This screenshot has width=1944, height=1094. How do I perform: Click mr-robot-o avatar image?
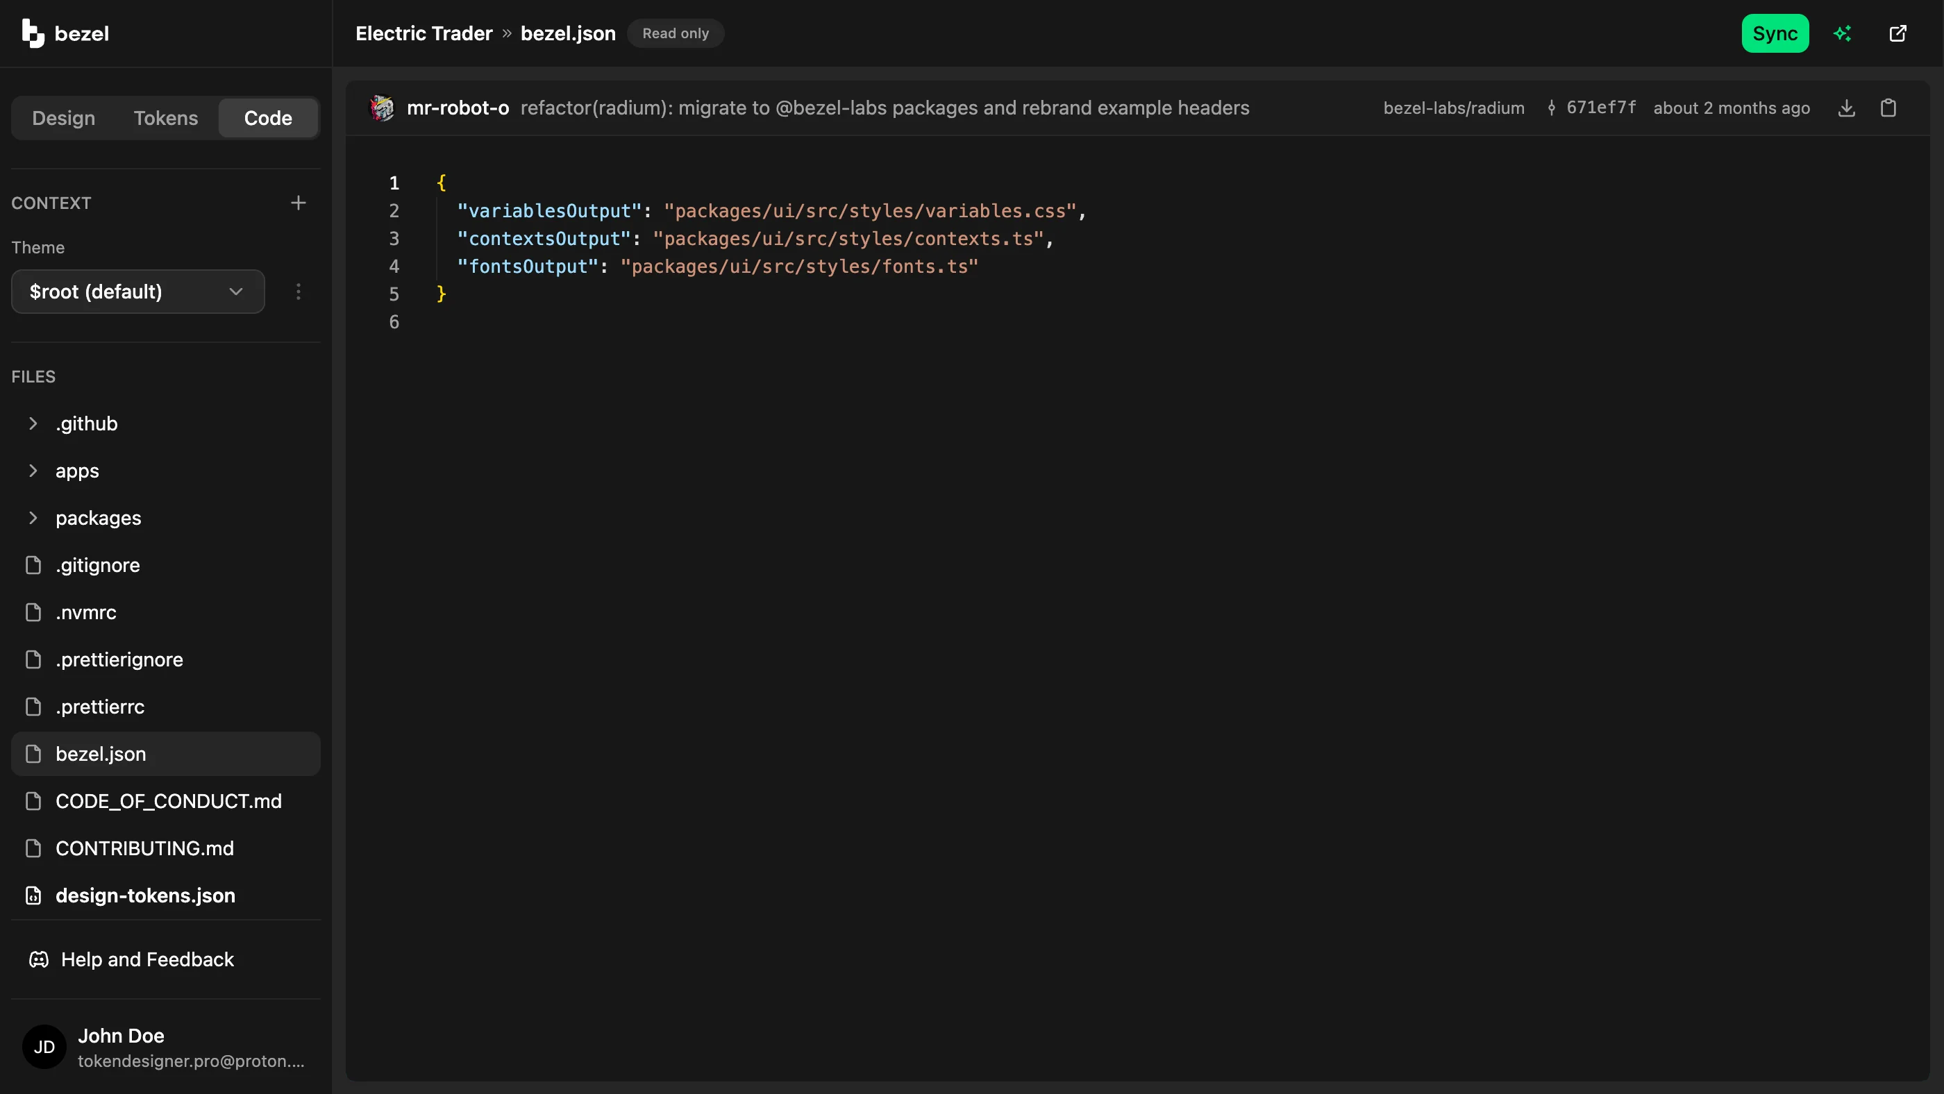point(382,108)
